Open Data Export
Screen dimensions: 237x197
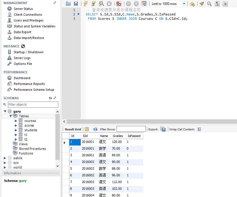pyautogui.click(x=22, y=32)
